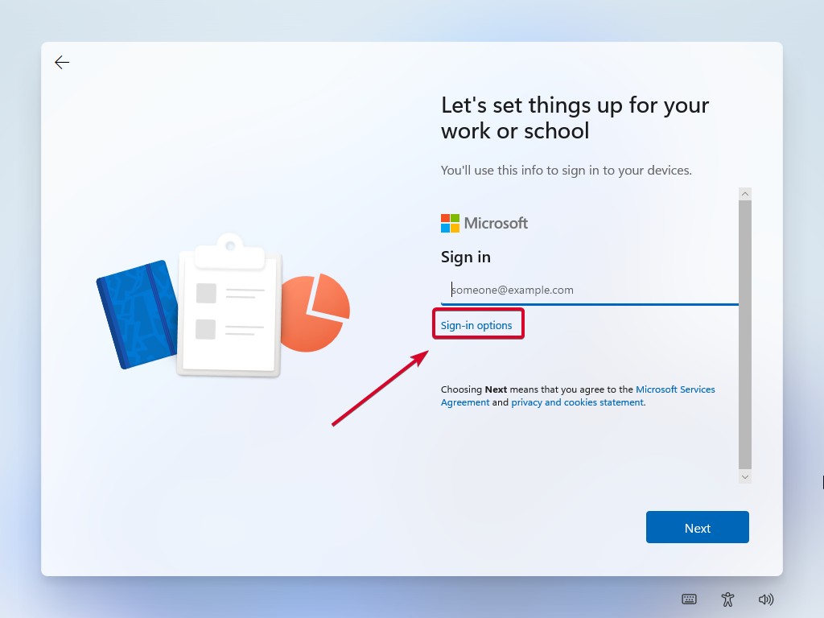Screen dimensions: 824x618
Task: Click the scrollbar track thumb
Action: 744,334
